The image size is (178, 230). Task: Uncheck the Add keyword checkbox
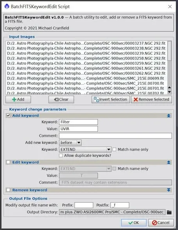click(x=8, y=116)
